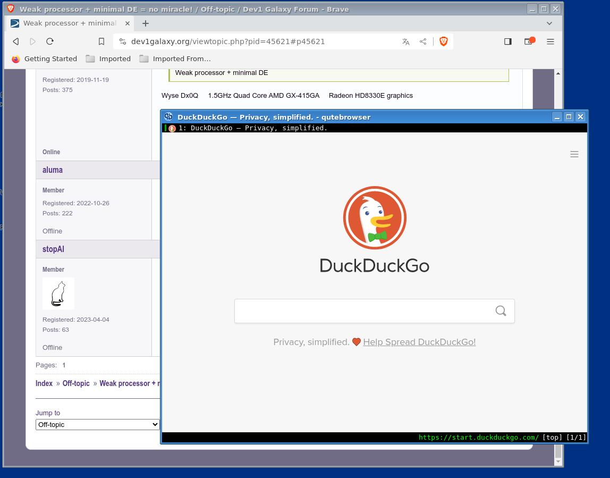Open Weak processor breadcrumb link
This screenshot has height=478, width=610.
click(x=130, y=383)
